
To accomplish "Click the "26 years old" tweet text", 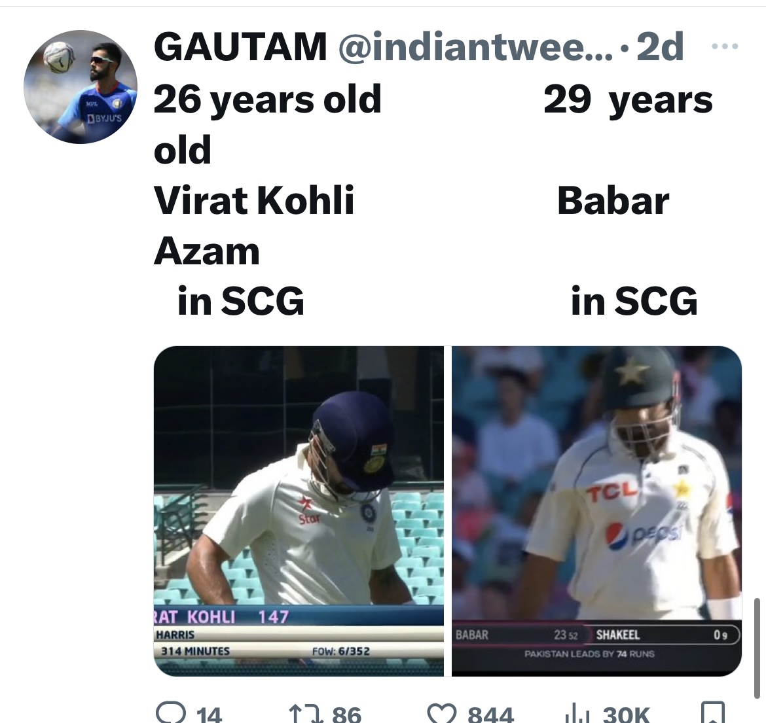I will (267, 99).
